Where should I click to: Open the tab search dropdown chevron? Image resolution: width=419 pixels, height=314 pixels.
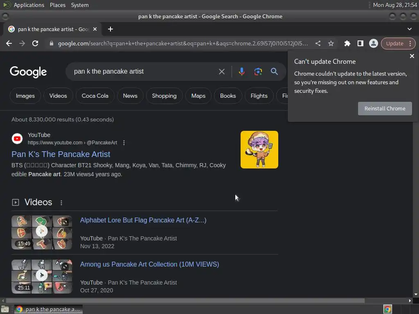409,29
